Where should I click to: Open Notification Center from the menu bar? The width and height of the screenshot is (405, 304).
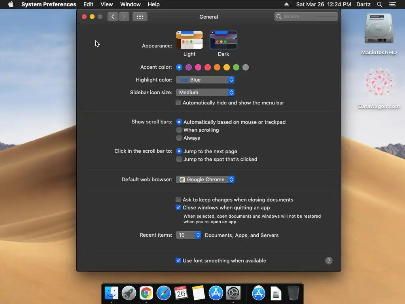tap(392, 4)
